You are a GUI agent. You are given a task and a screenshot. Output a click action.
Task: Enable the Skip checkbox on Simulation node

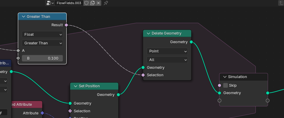225,85
